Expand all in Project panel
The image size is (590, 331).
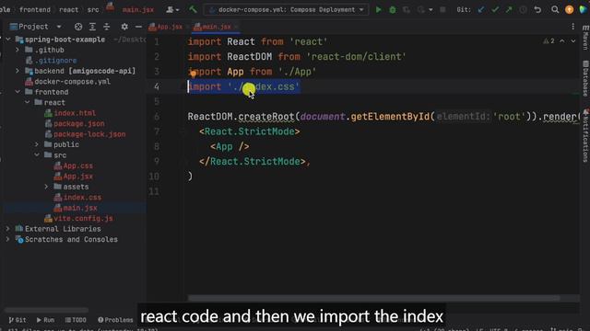[x=92, y=27]
